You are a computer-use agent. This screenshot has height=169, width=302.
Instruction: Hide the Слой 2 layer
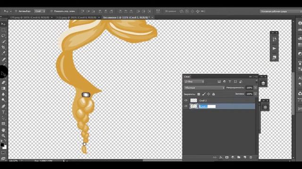click(x=186, y=100)
